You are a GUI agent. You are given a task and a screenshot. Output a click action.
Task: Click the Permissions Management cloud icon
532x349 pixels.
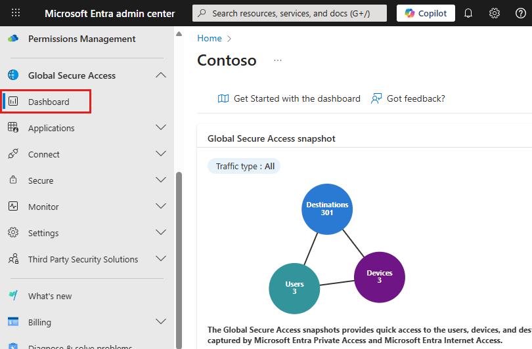(13, 39)
